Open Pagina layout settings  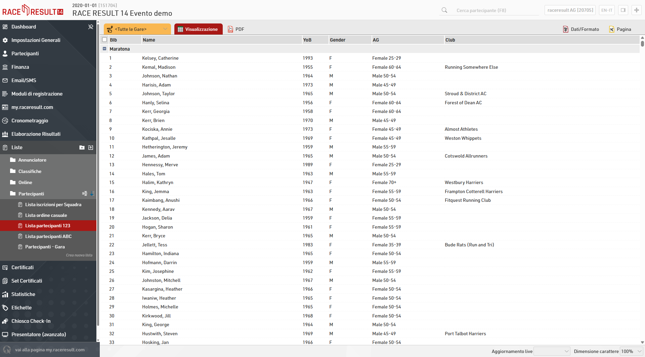(x=620, y=29)
